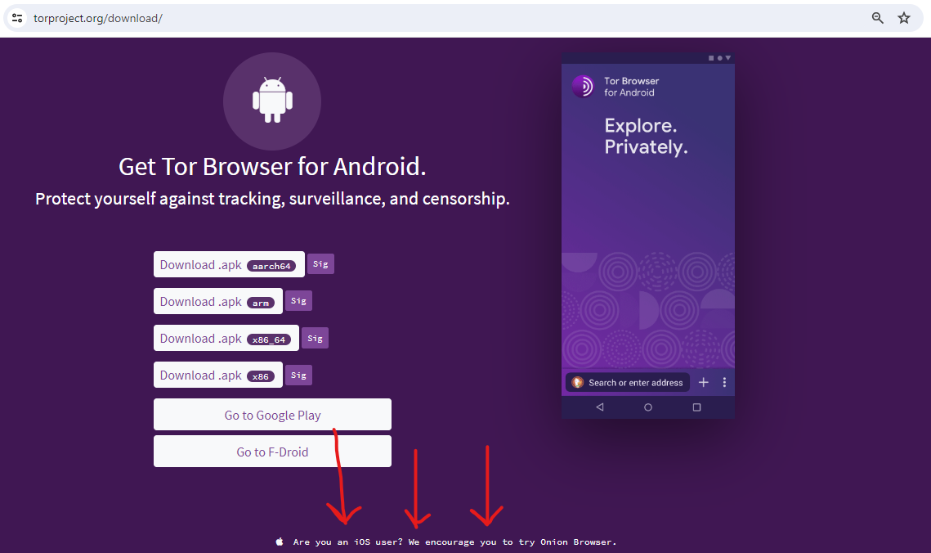Image resolution: width=931 pixels, height=553 pixels.
Task: Click the Search or enter address field
Action: 629,383
